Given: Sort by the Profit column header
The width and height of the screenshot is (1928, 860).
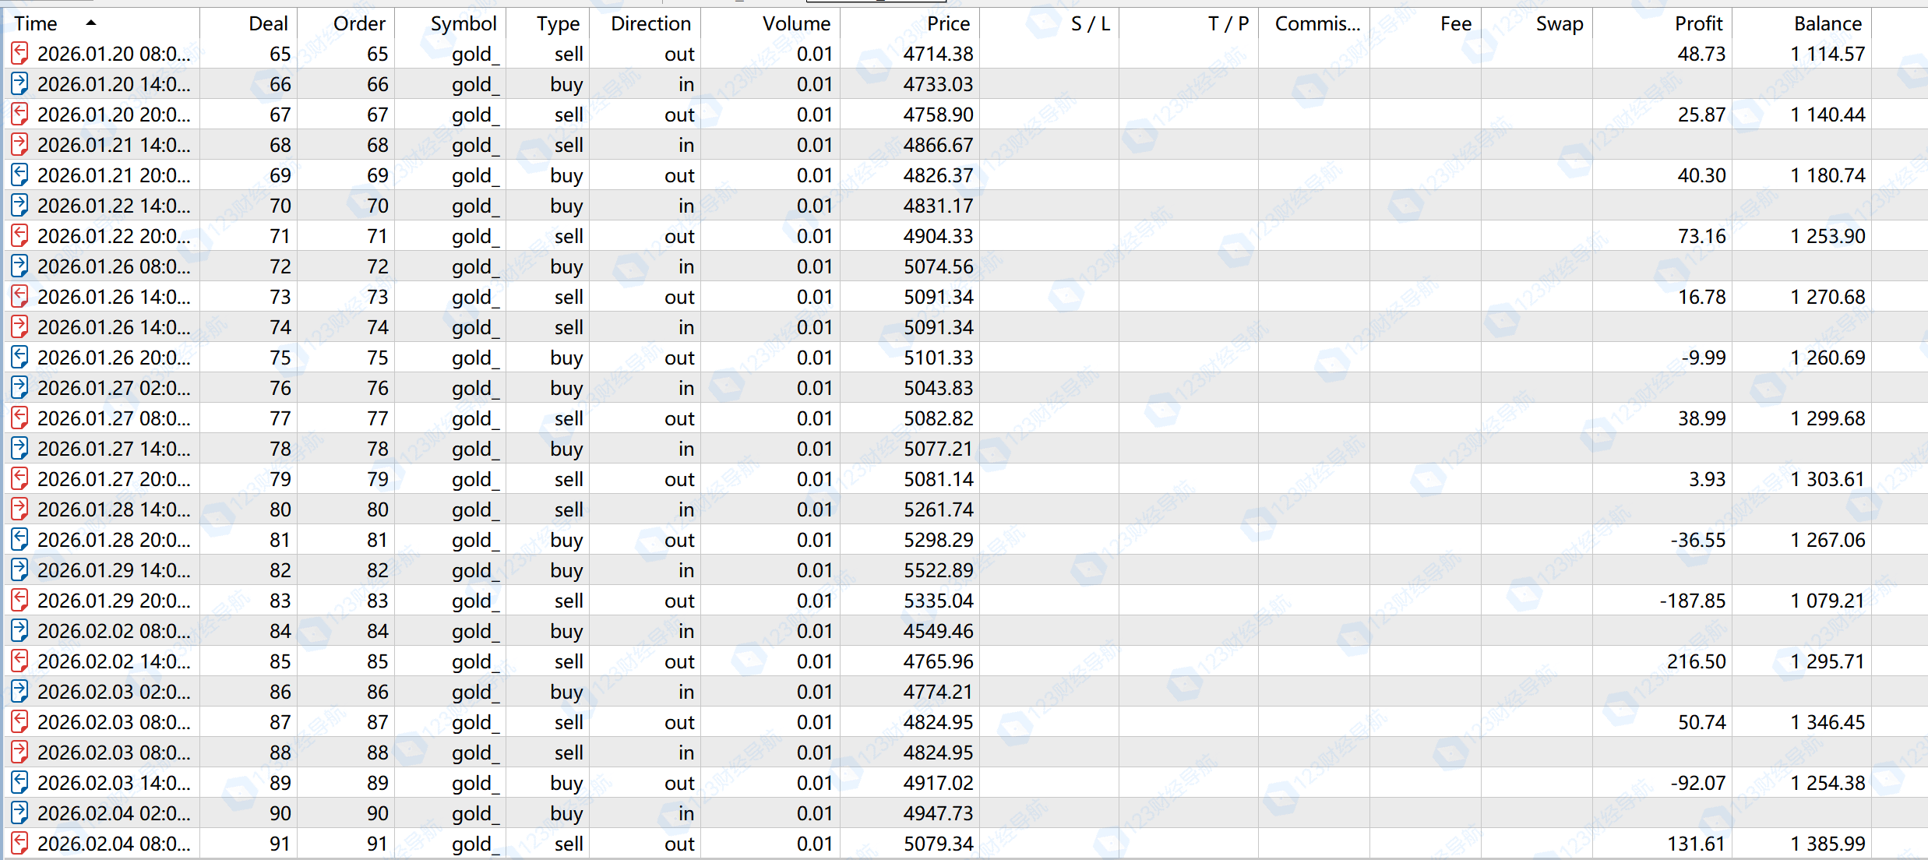Looking at the screenshot, I should pyautogui.click(x=1698, y=23).
